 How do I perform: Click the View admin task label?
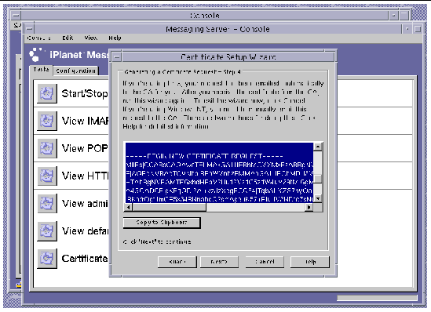click(85, 203)
